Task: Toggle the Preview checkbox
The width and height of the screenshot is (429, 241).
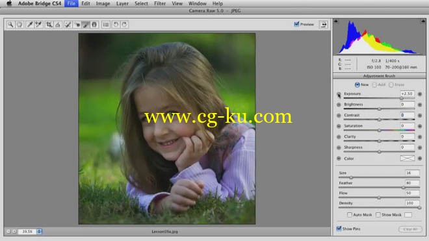Action: [296, 24]
